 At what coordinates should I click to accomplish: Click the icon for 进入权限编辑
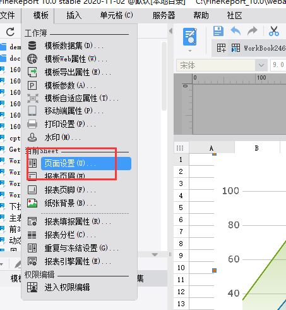point(32,287)
